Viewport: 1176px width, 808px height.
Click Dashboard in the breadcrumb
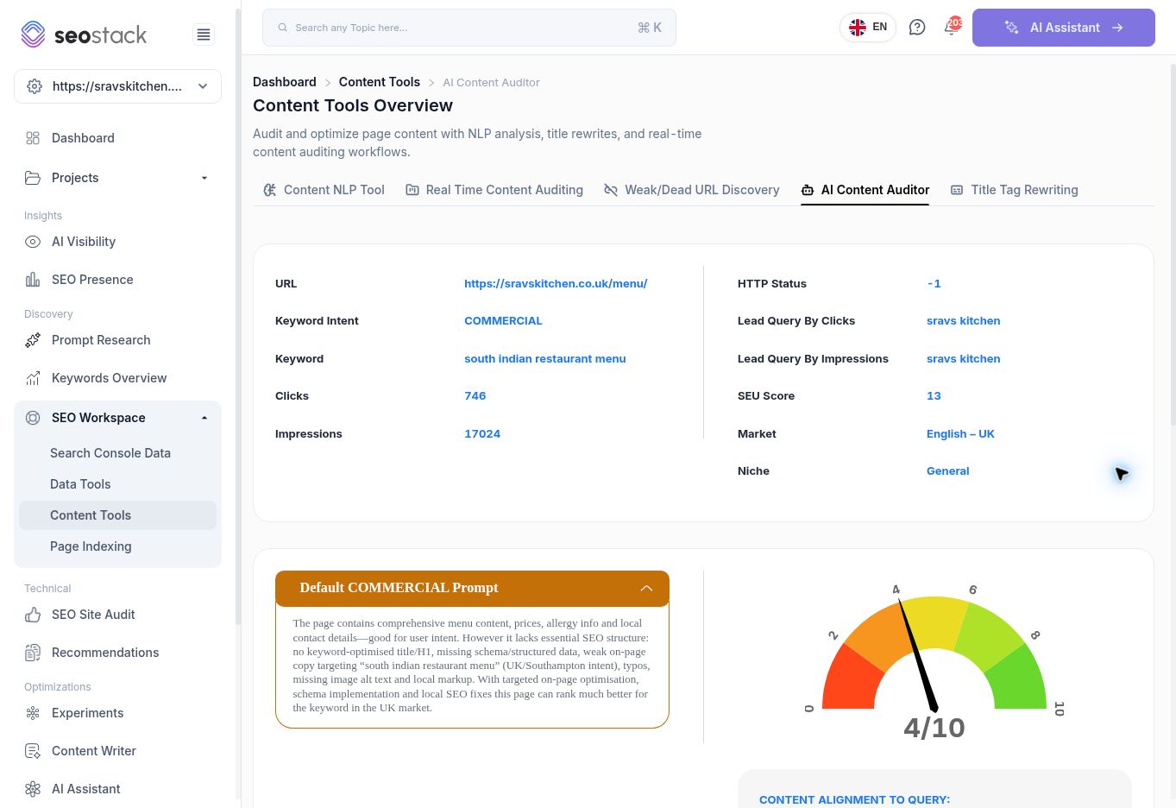click(285, 82)
